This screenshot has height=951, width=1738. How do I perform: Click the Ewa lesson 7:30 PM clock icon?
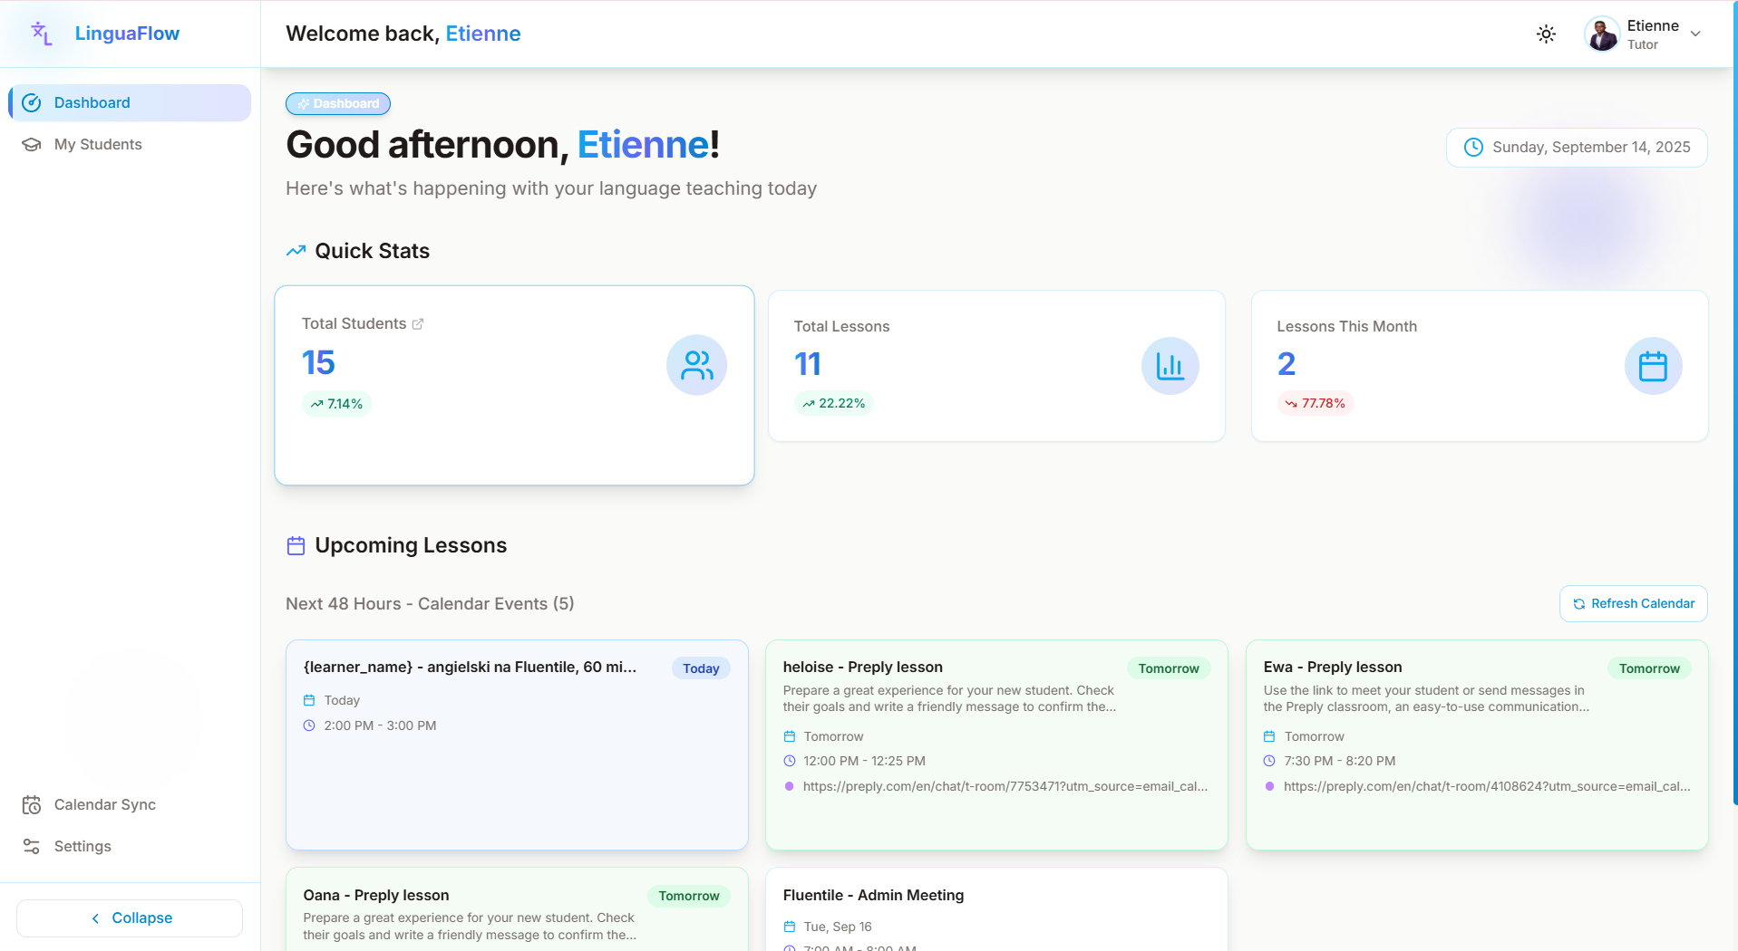[1269, 761]
